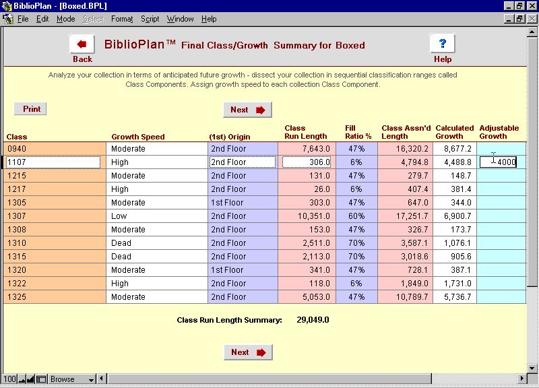Click the Dead growth speed for class 1310

coord(157,243)
